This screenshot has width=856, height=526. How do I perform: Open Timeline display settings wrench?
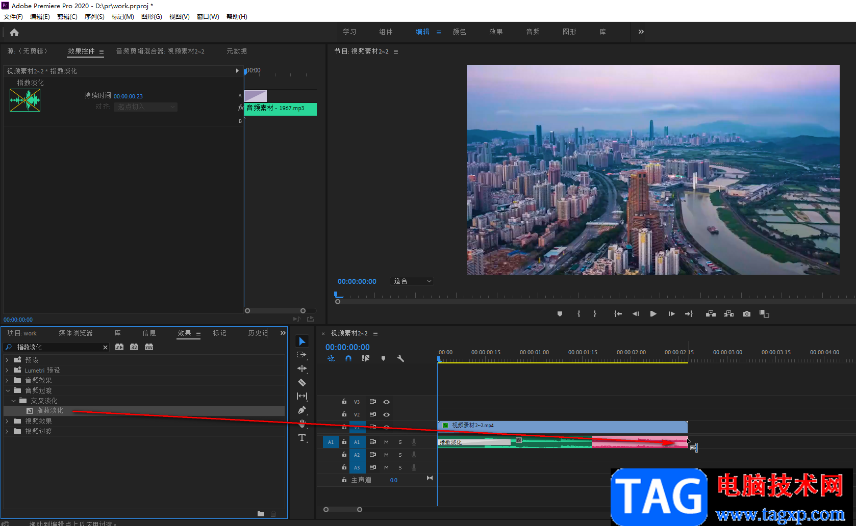(400, 358)
